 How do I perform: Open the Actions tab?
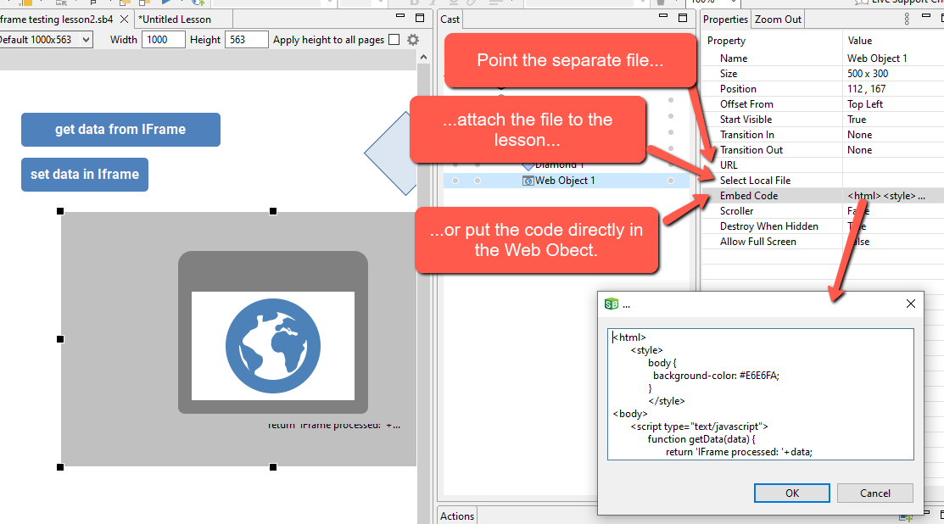(x=457, y=516)
